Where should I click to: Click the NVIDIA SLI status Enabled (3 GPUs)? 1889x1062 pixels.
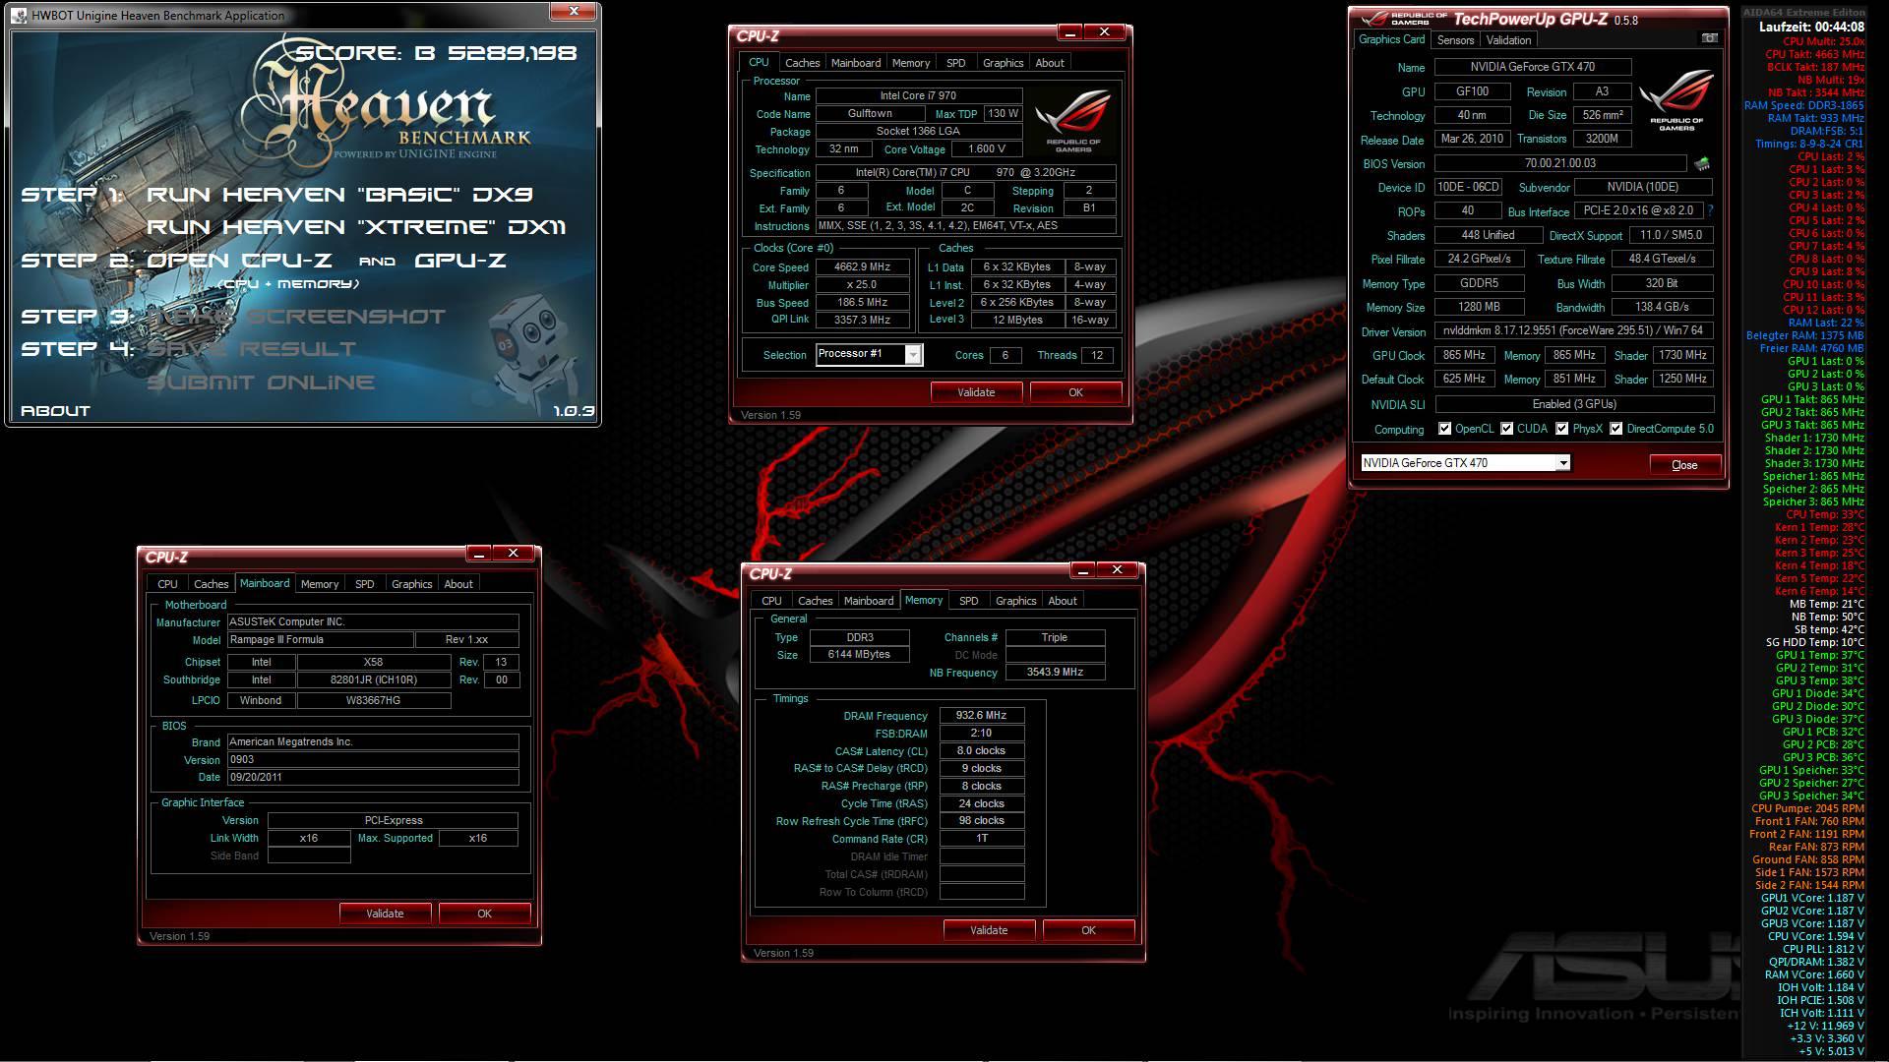[1574, 404]
